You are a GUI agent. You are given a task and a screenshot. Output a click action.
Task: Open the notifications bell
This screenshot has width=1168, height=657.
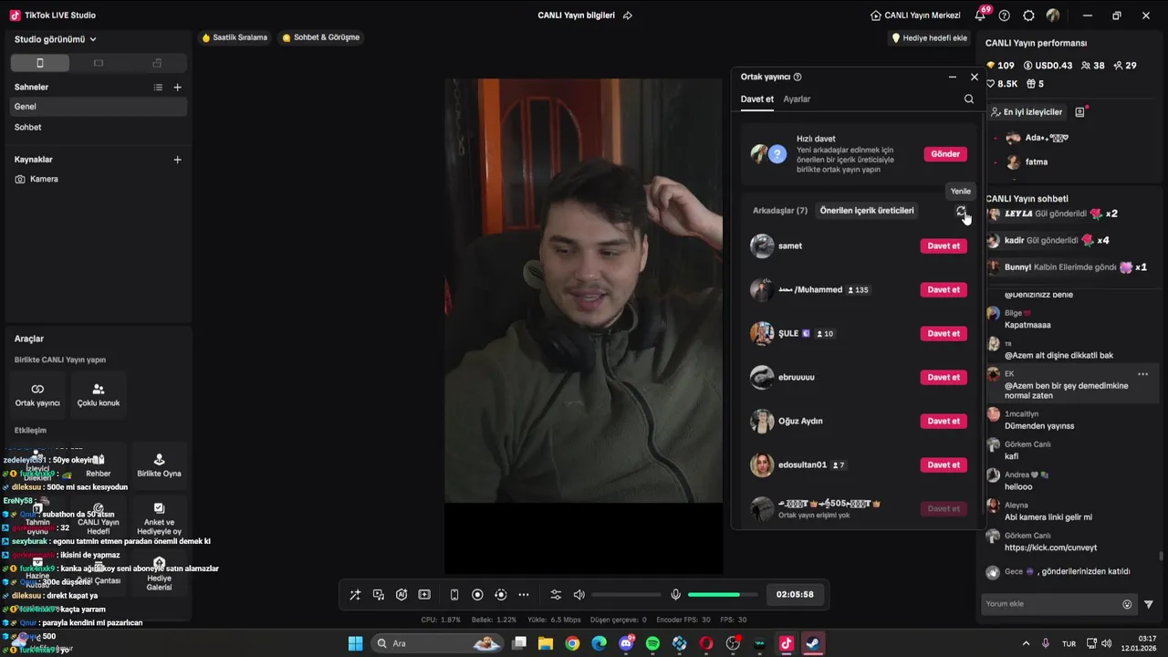(x=980, y=16)
